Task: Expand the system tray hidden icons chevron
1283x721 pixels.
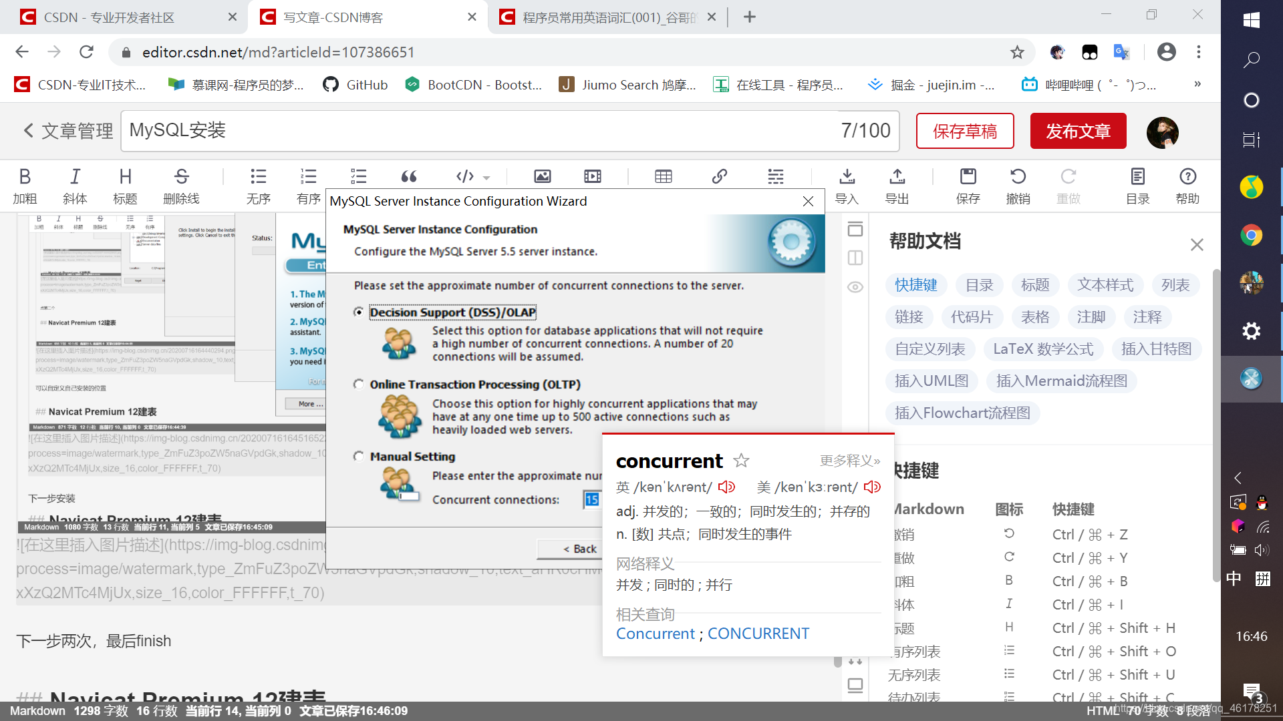Action: [1238, 478]
